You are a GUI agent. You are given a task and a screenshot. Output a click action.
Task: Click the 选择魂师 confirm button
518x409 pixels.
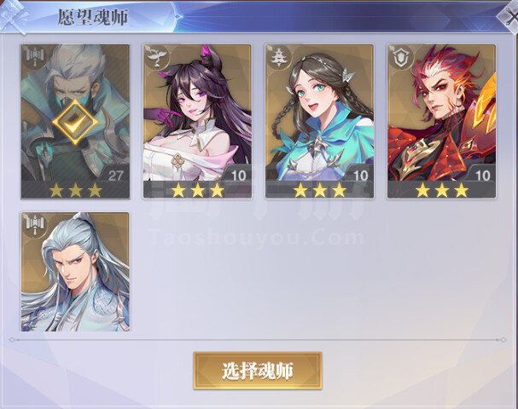tap(258, 371)
